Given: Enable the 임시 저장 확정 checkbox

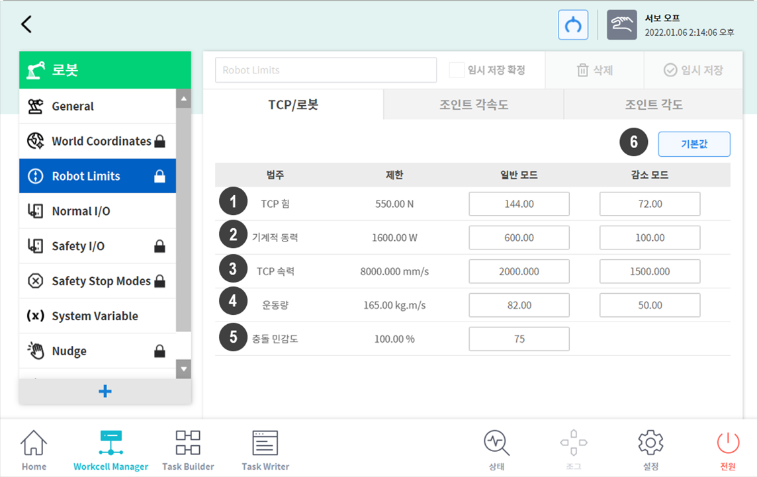Looking at the screenshot, I should click(x=456, y=69).
